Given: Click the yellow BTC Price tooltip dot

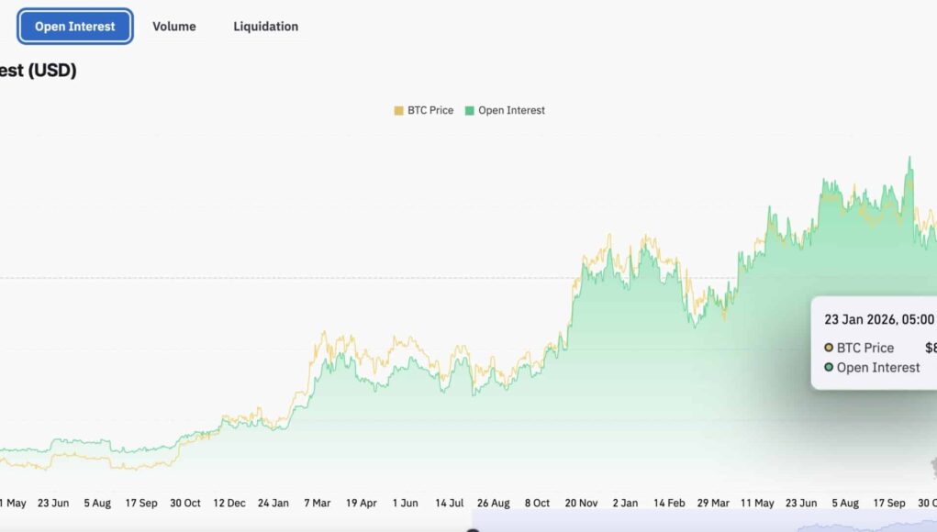Looking at the screenshot, I should point(829,349).
